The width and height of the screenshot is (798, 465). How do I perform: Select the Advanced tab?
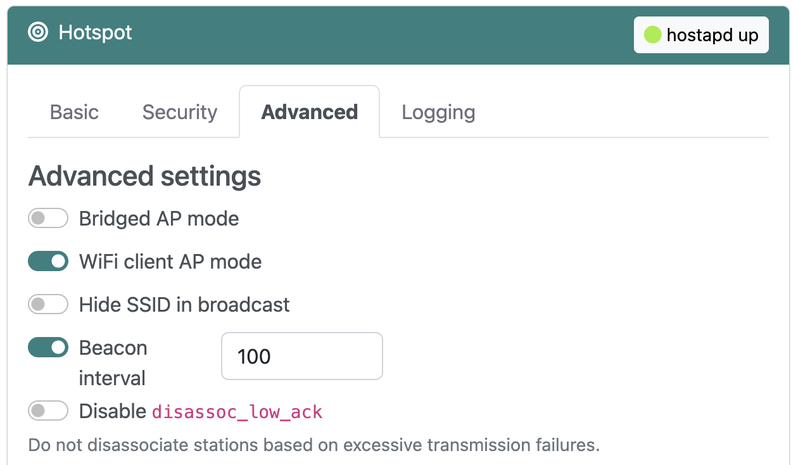[309, 112]
